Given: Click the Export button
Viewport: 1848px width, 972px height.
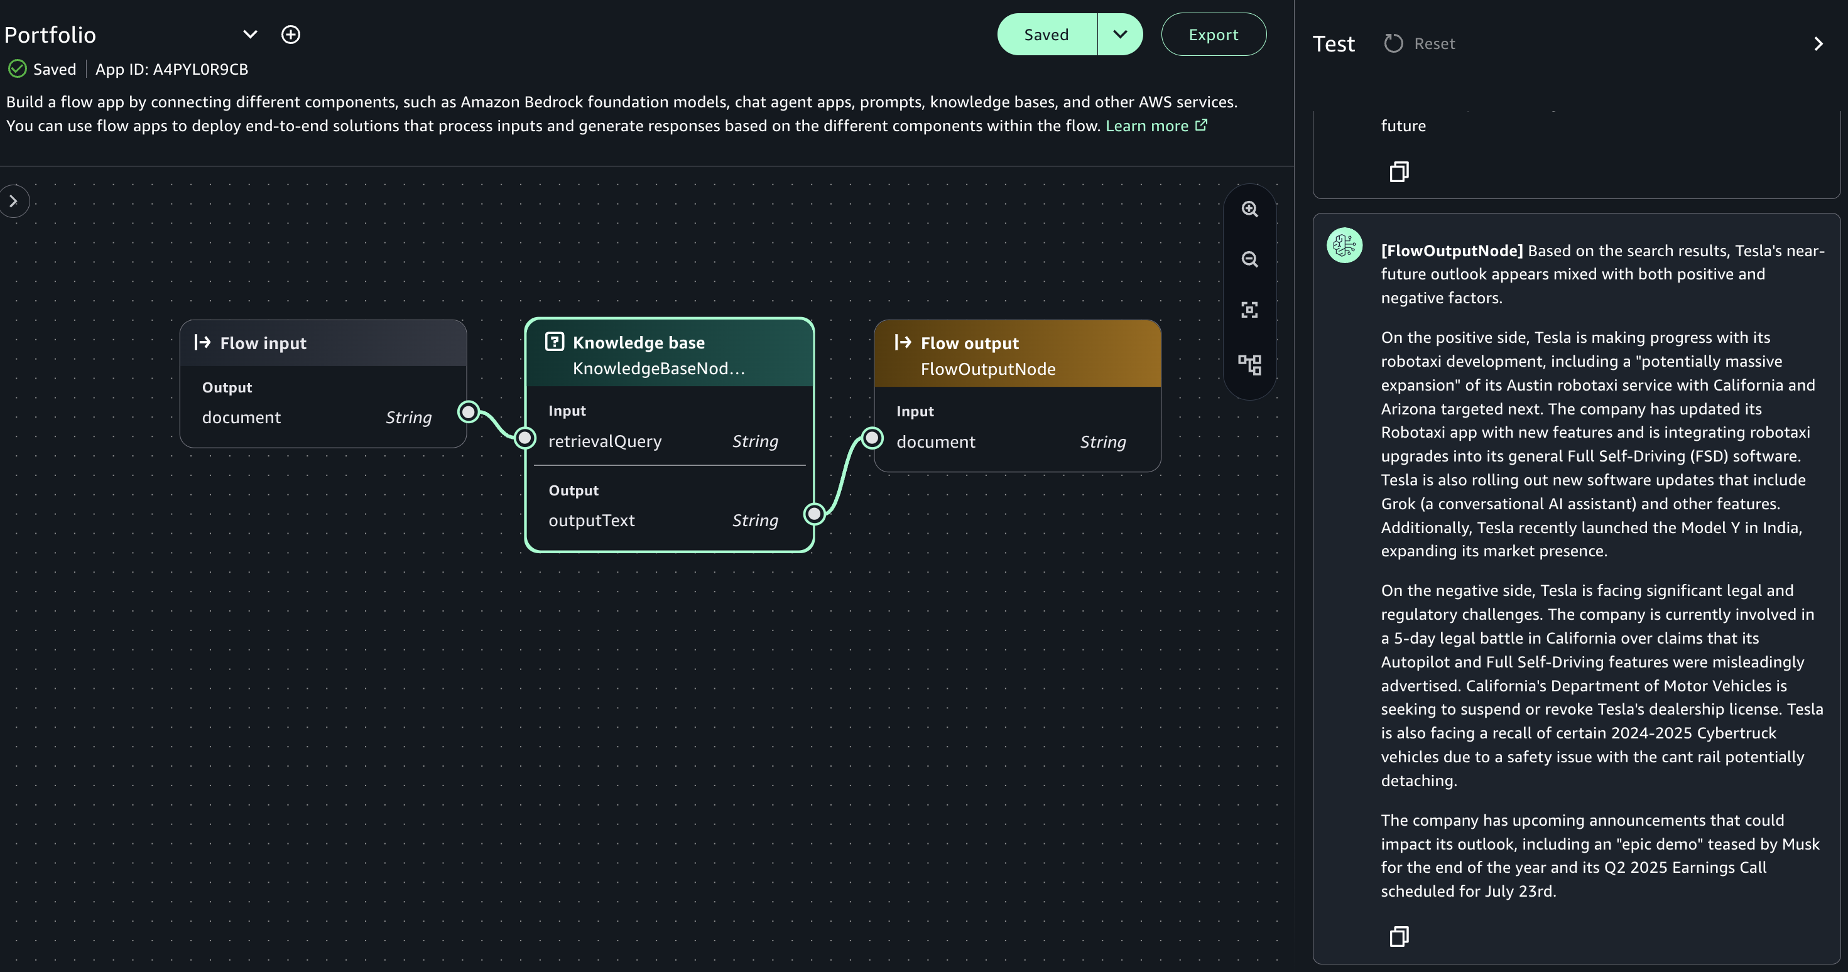Looking at the screenshot, I should (x=1213, y=35).
